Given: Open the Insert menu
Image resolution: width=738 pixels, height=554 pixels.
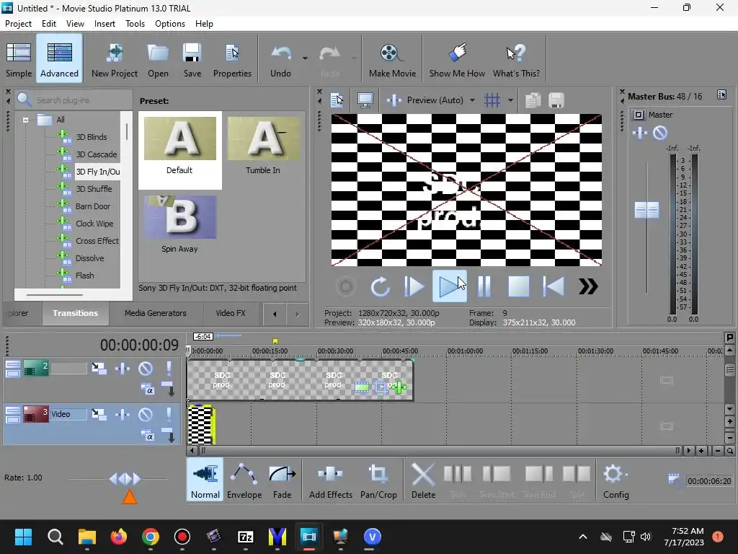Looking at the screenshot, I should [x=105, y=24].
